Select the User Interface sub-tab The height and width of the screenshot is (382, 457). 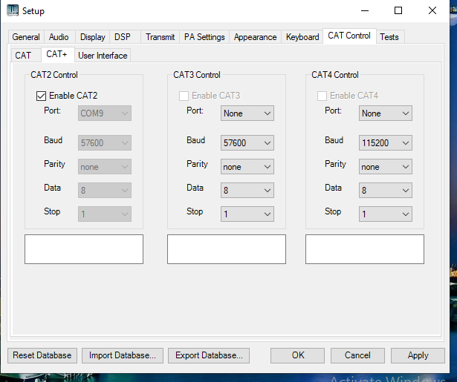[103, 56]
